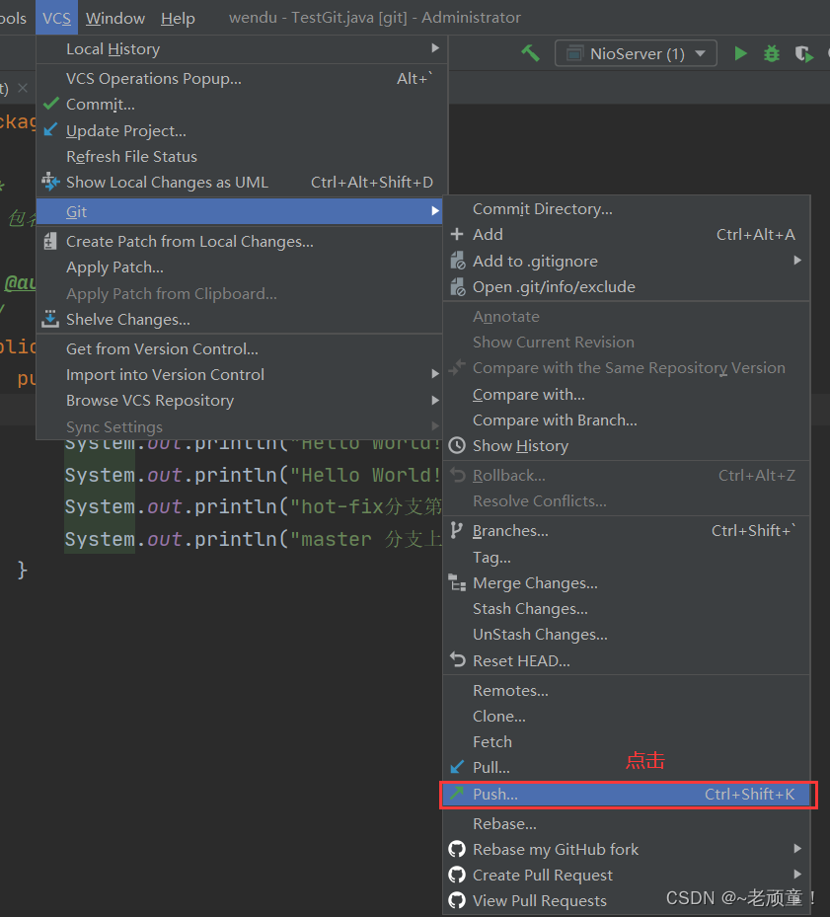830x917 pixels.
Task: Select Fetch in Git submenu
Action: tap(627, 742)
